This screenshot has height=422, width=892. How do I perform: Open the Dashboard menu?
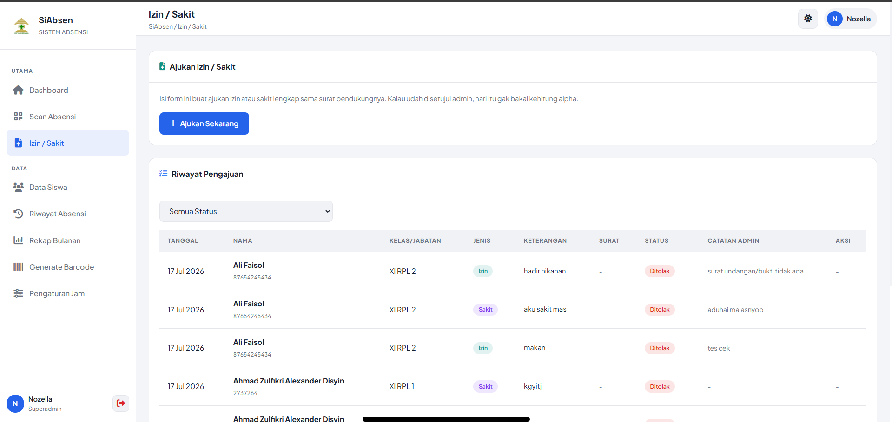click(68, 90)
